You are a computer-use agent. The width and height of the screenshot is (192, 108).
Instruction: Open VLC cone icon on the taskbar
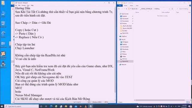[86, 106]
